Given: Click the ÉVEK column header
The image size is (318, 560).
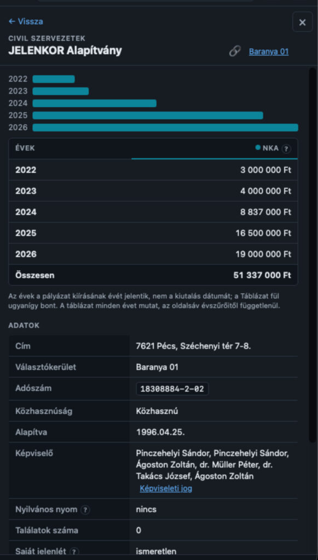Looking at the screenshot, I should point(25,148).
